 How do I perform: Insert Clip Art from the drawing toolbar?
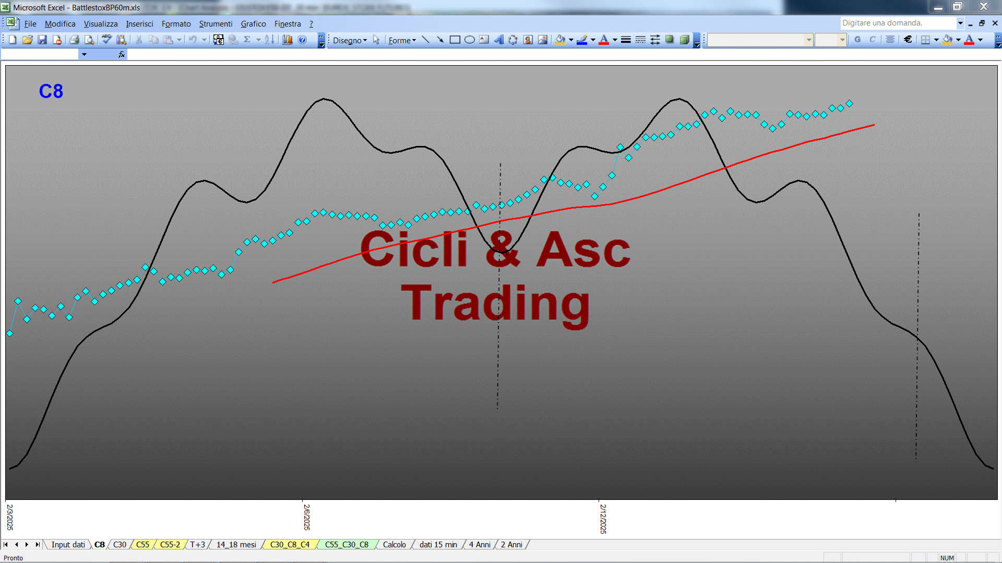528,40
